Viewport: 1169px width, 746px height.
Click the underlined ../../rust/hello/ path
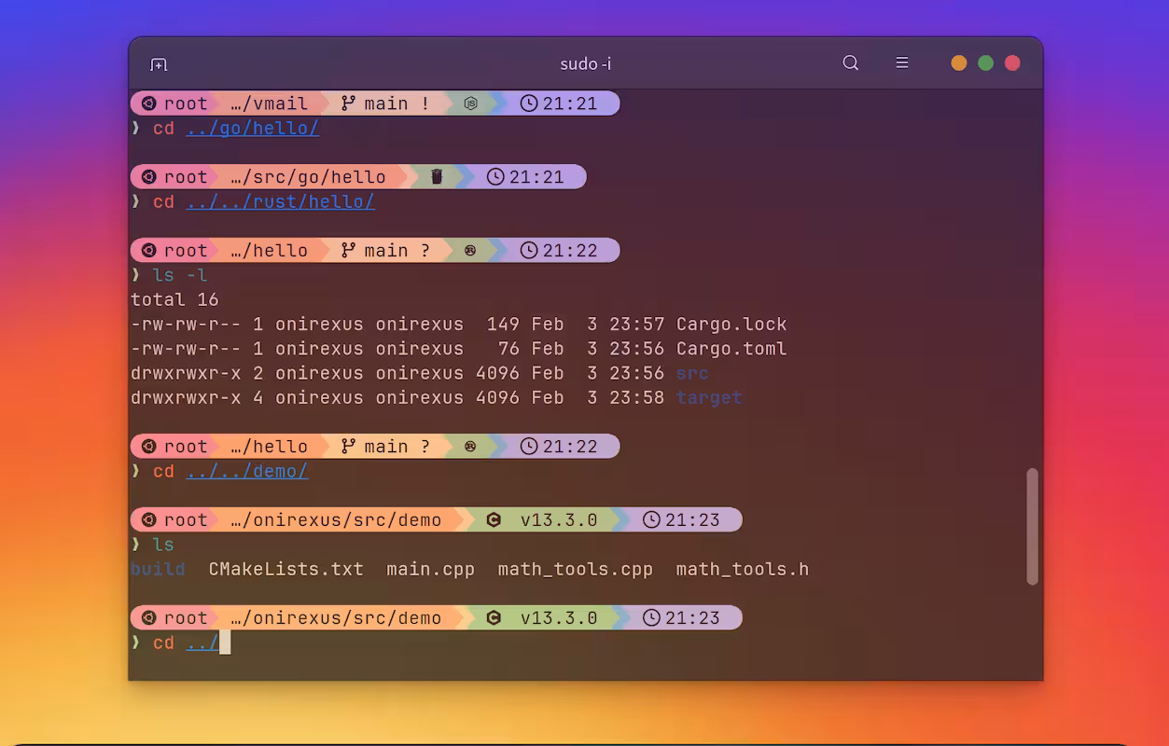coord(280,202)
